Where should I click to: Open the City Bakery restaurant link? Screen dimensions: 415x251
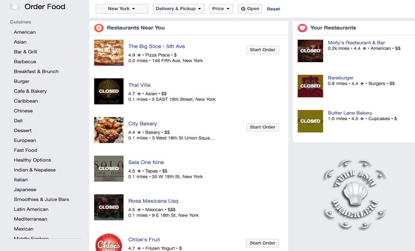tap(143, 124)
